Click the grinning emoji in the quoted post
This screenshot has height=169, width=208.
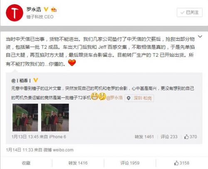95,97
